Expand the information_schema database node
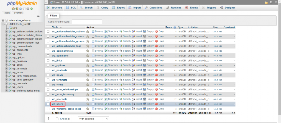Screen dimensions: 281x123 point(3,20)
